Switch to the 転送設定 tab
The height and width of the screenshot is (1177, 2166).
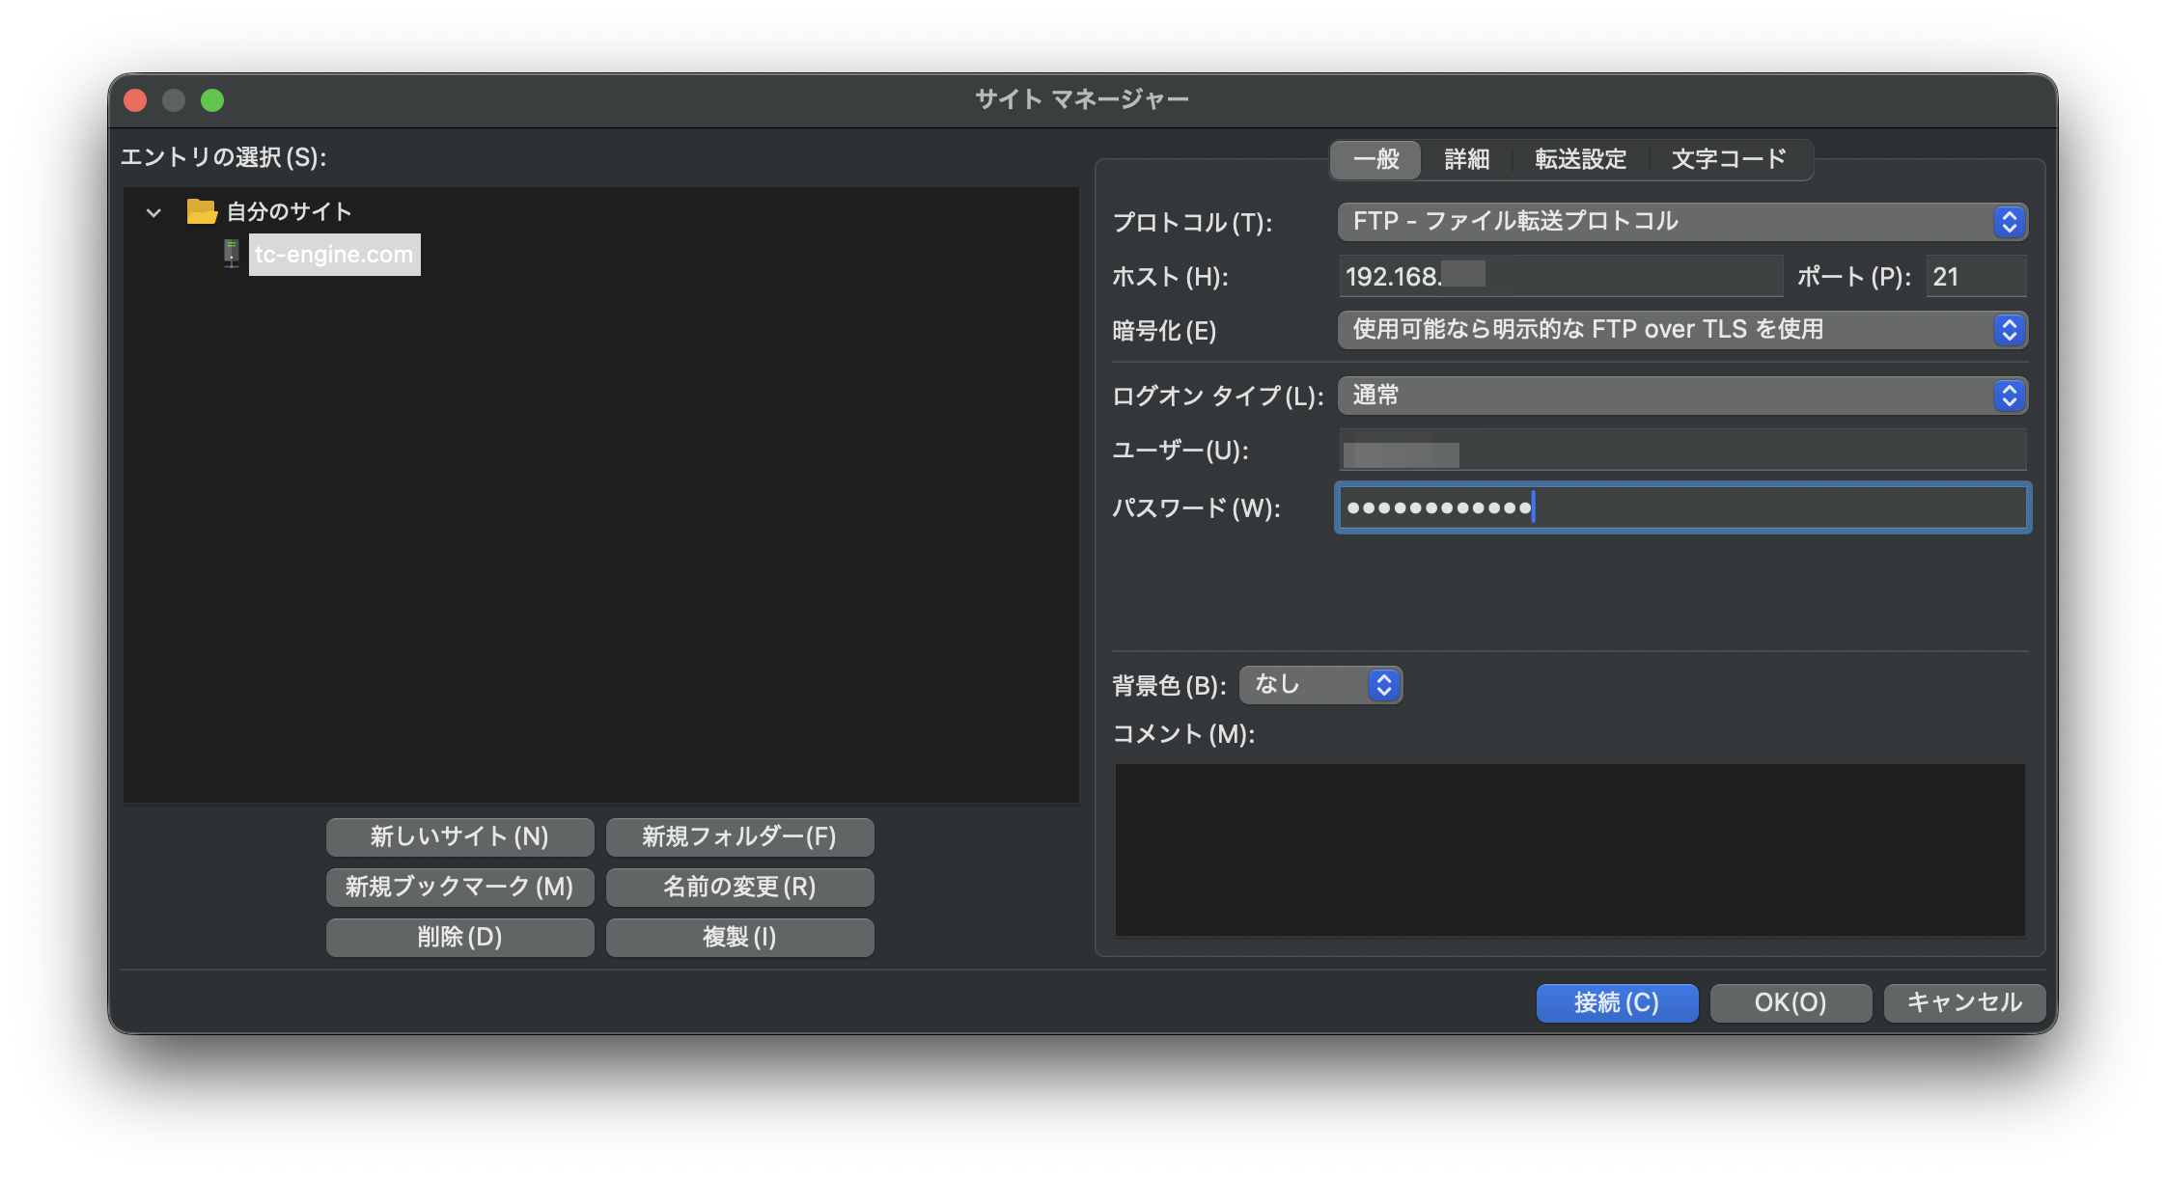(1580, 159)
